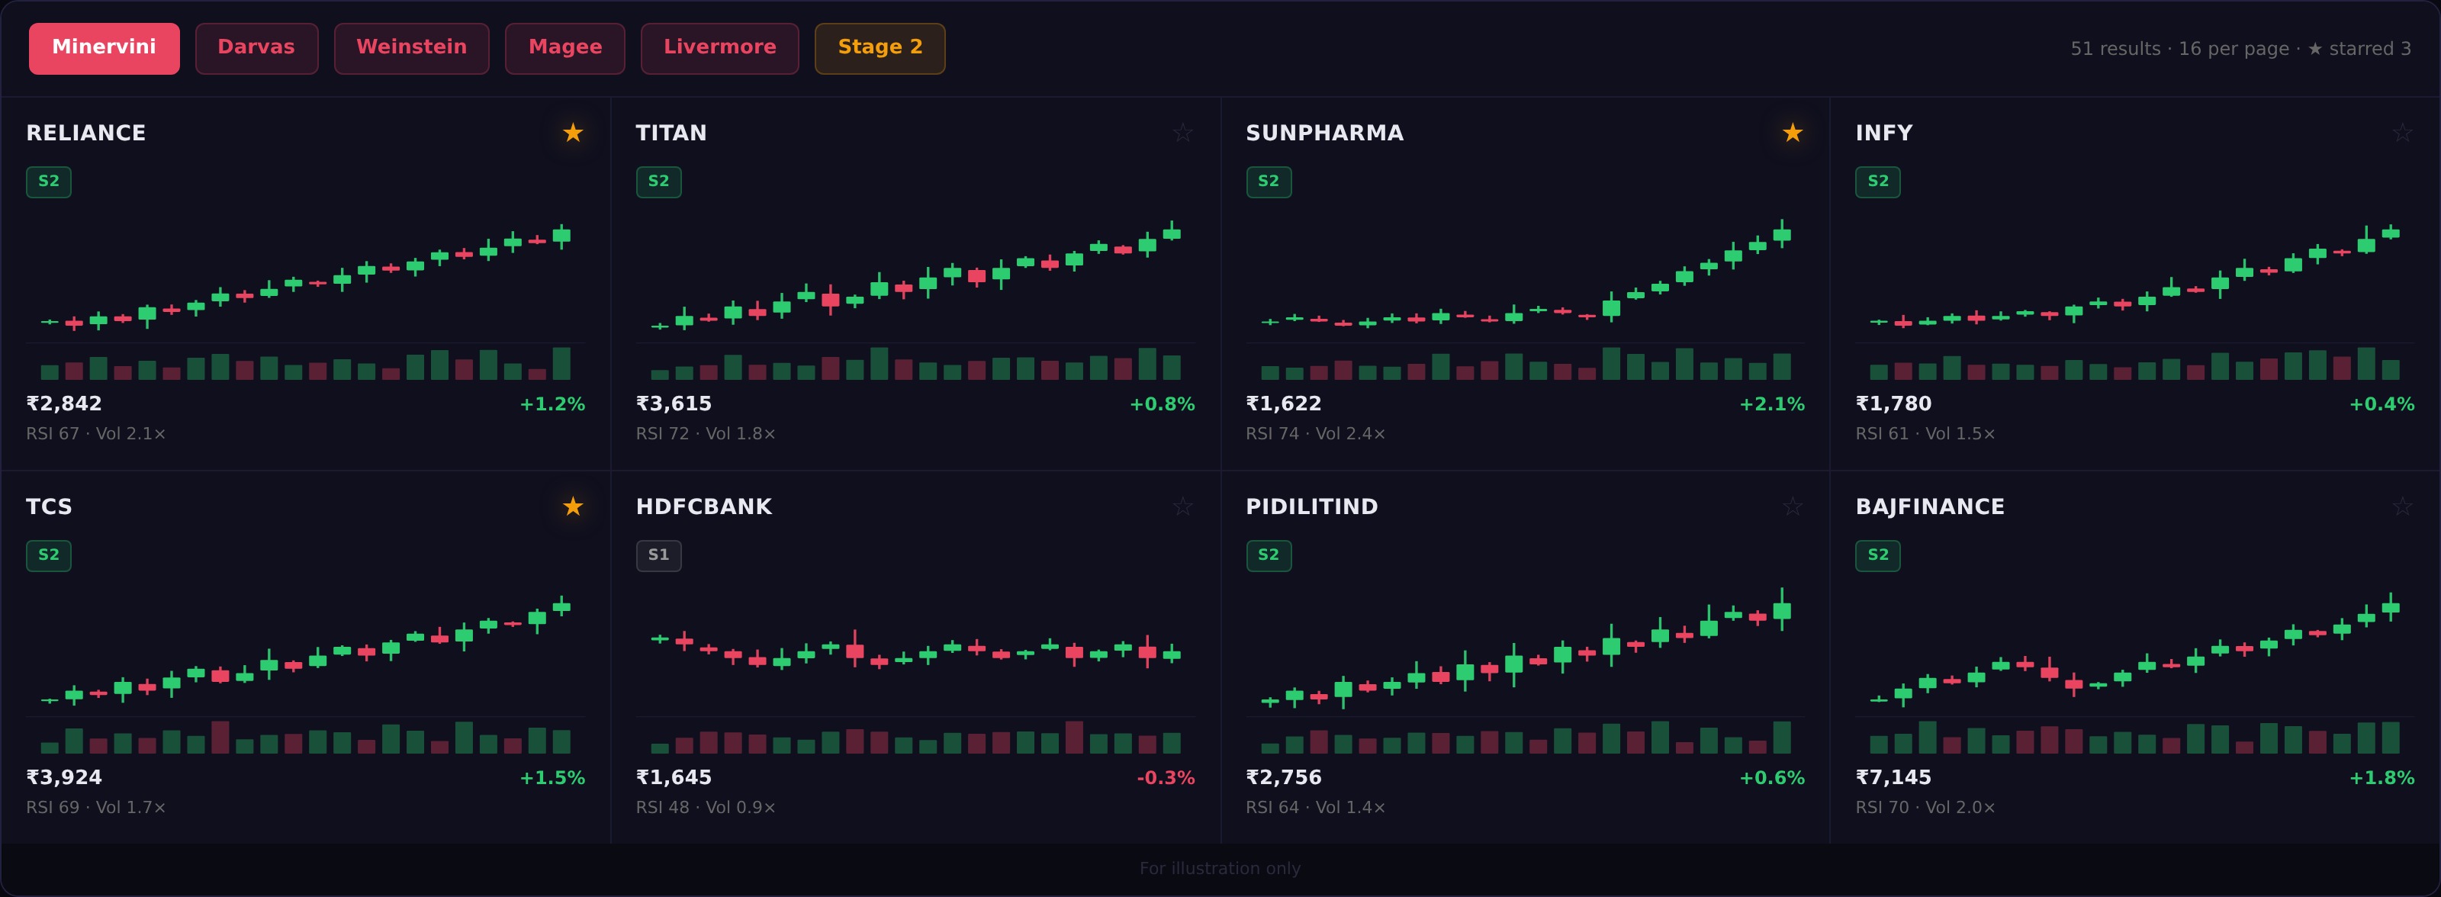Click the S2 badge on SUNPHARMA
Screen dimensions: 2441x897
(x=1268, y=182)
